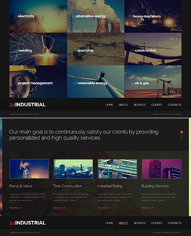Click Read More arrow under Building Services

(153, 208)
